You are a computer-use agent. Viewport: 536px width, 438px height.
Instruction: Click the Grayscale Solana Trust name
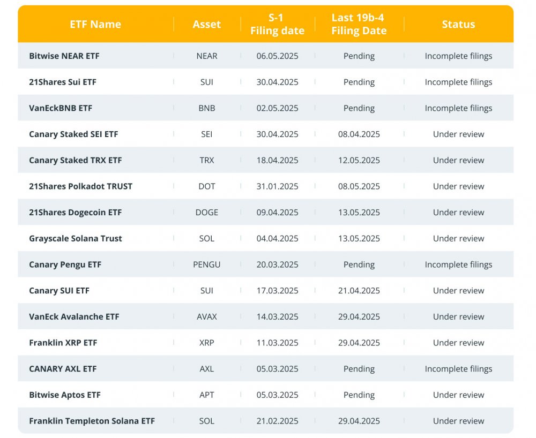click(76, 238)
